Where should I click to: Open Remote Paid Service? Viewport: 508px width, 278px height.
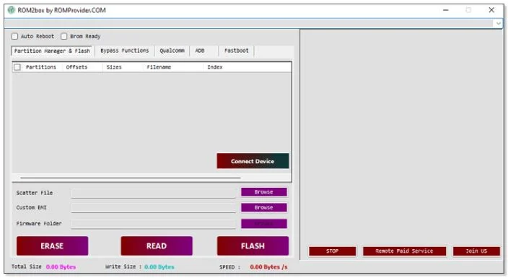point(404,251)
